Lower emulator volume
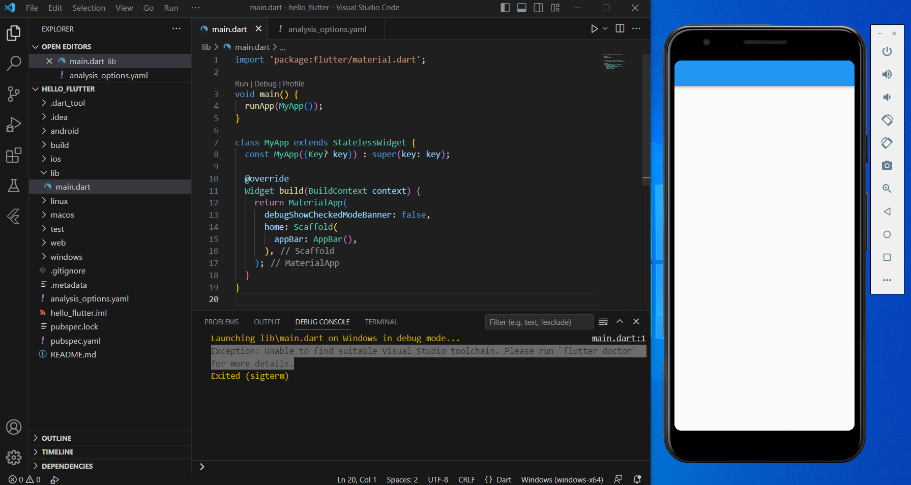 pyautogui.click(x=887, y=97)
